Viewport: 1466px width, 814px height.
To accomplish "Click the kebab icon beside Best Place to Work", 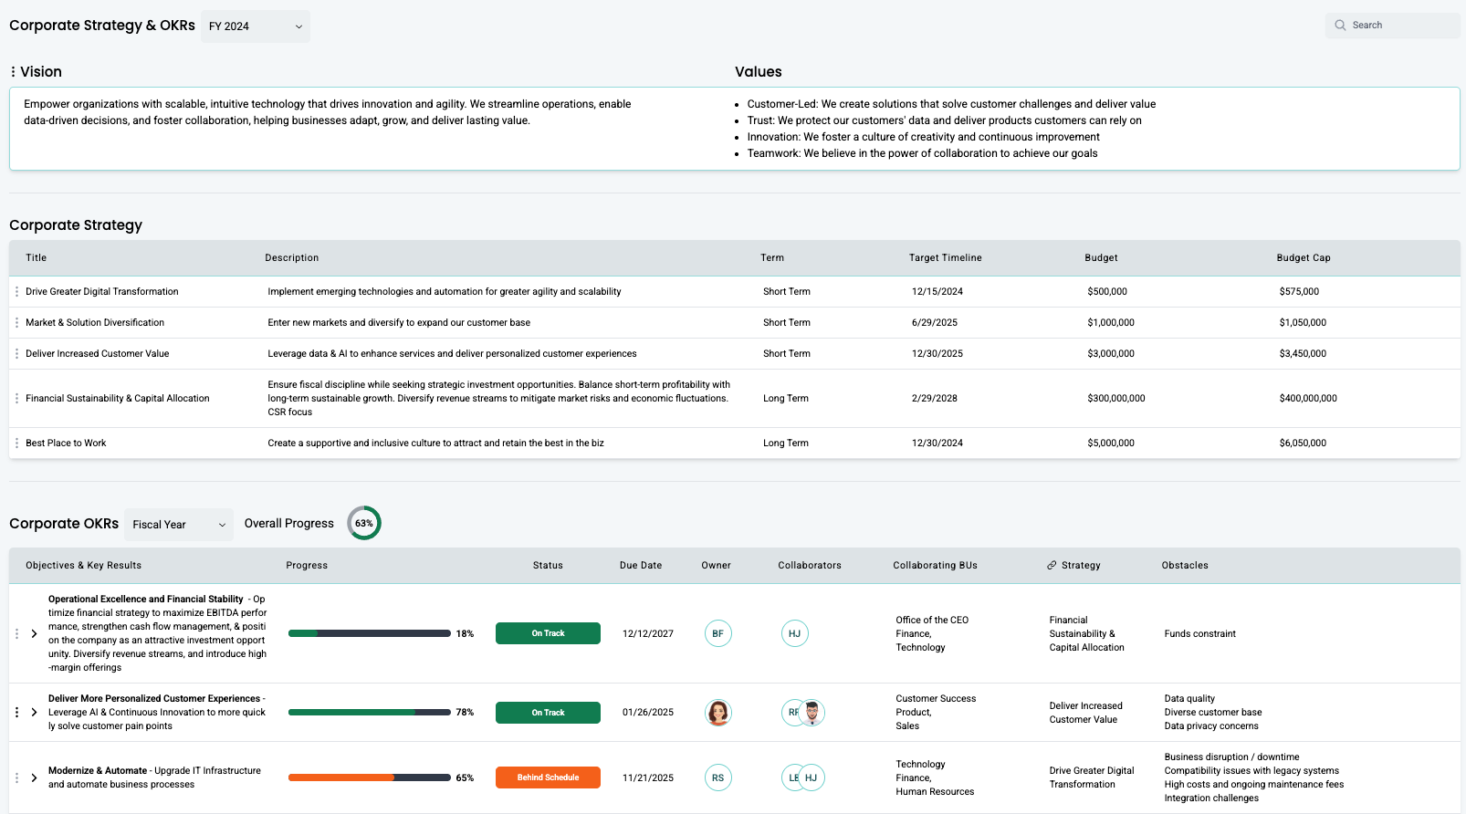I will point(16,444).
